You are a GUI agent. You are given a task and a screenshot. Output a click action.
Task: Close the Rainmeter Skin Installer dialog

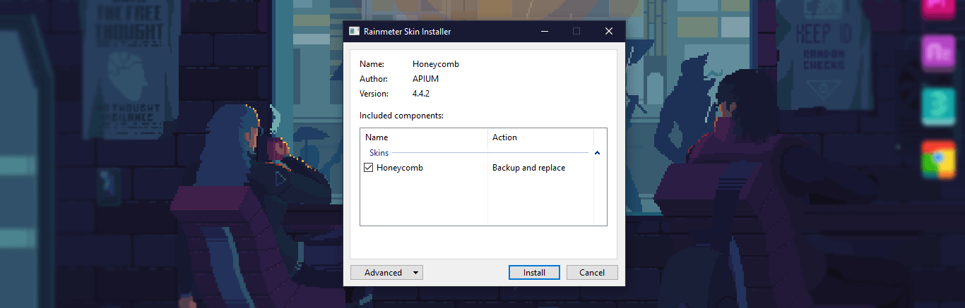[x=608, y=32]
